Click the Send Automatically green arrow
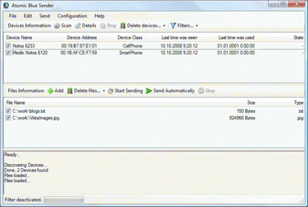Viewport: 308px width, 207px height. coord(149,91)
